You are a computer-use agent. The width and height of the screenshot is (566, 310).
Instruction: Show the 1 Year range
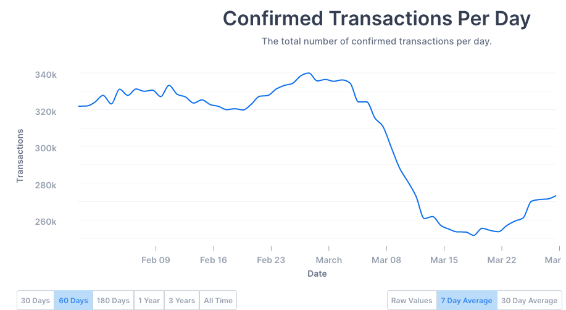(x=149, y=301)
